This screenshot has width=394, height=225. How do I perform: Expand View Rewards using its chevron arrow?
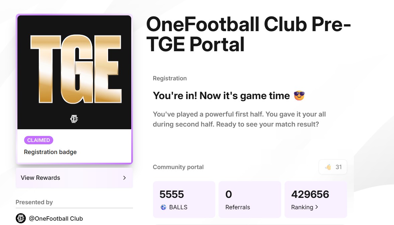(125, 178)
